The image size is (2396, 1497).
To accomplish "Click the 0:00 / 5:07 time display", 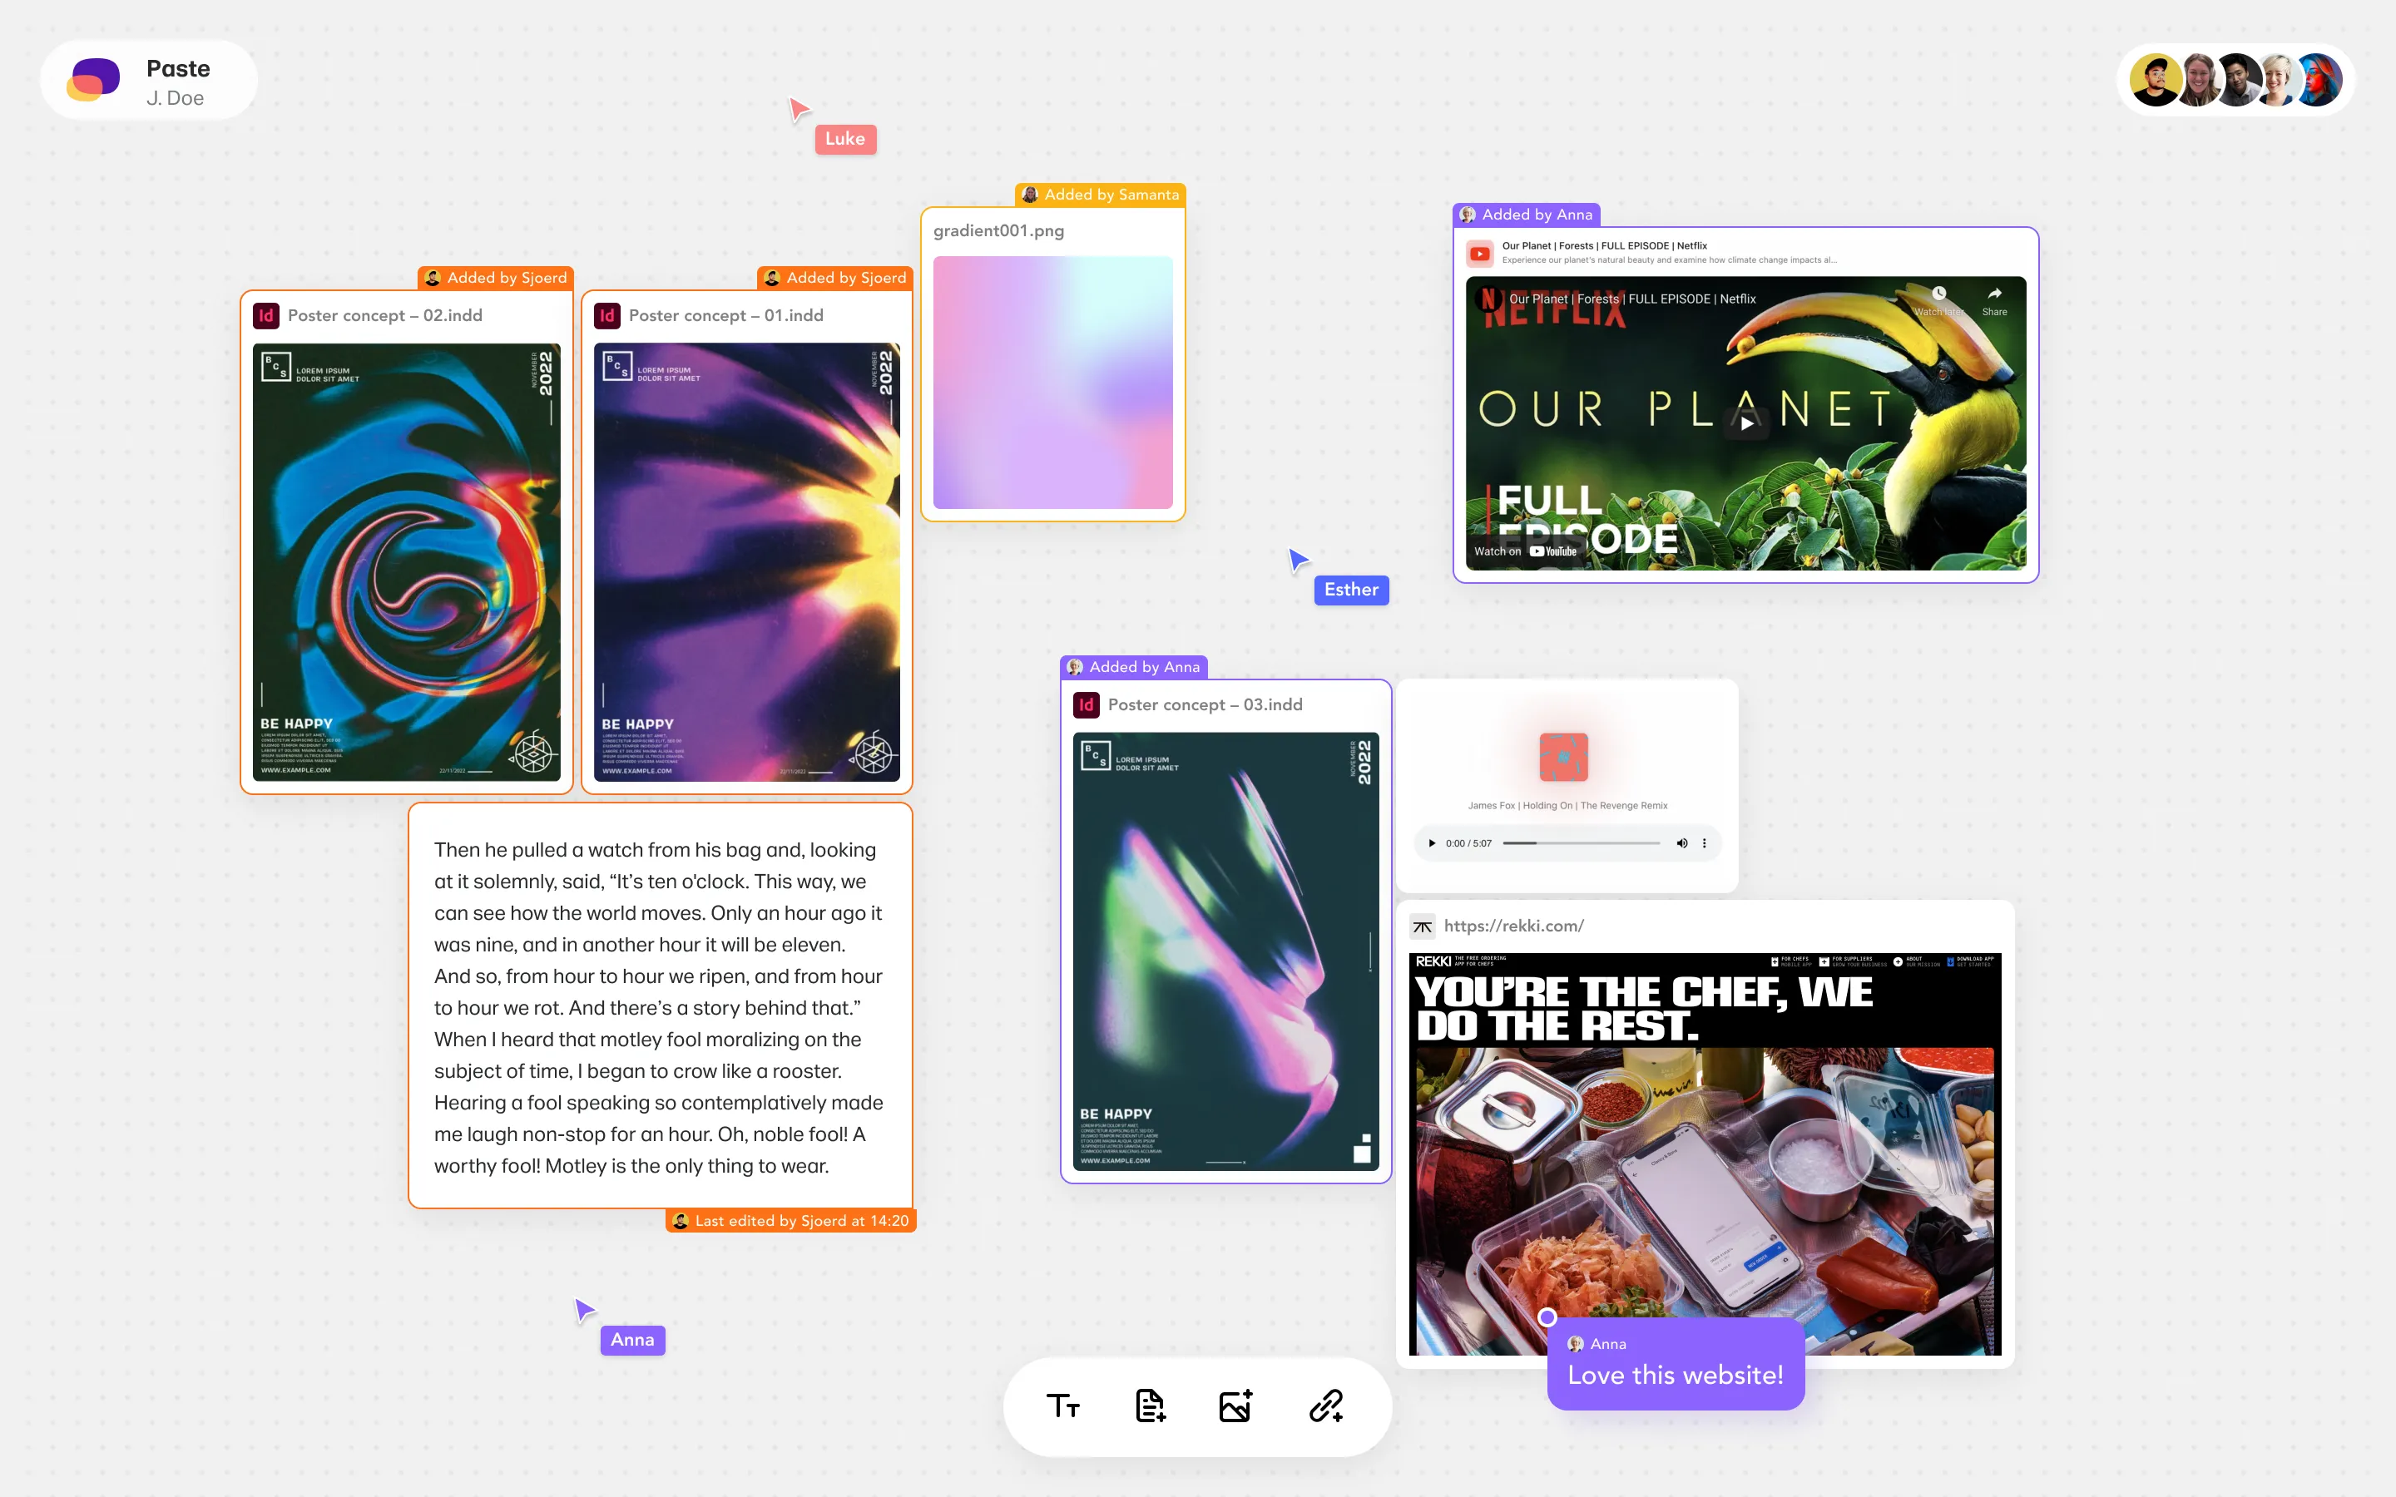I will coord(1468,843).
